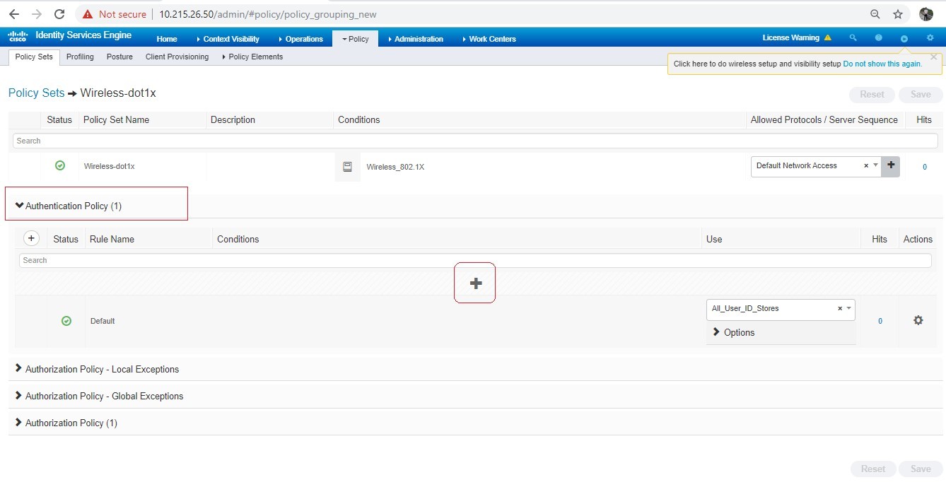Reload the page with the refresh icon
Image resolution: width=946 pixels, height=487 pixels.
pyautogui.click(x=59, y=14)
